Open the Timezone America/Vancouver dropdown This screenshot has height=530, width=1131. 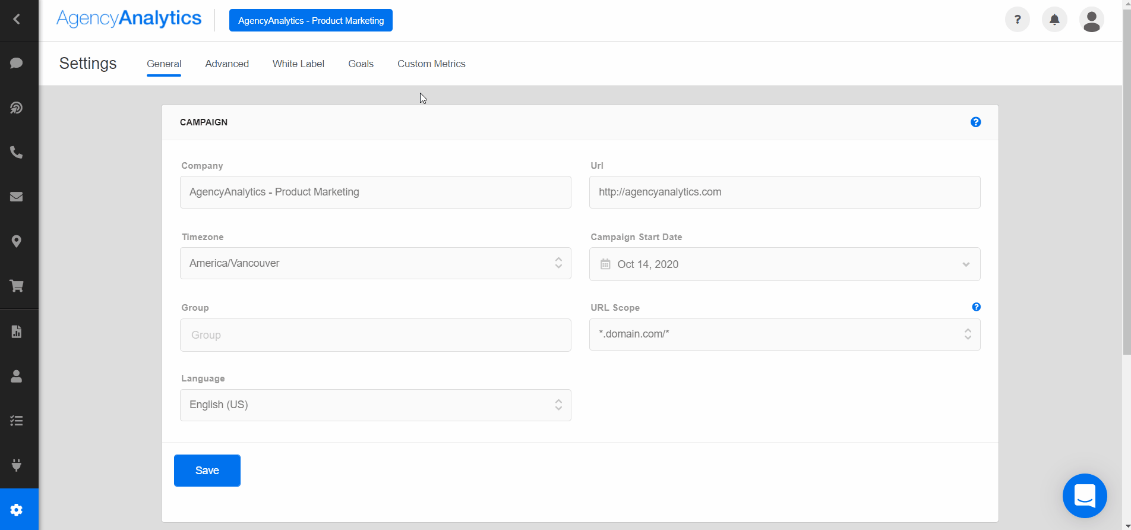(x=375, y=263)
